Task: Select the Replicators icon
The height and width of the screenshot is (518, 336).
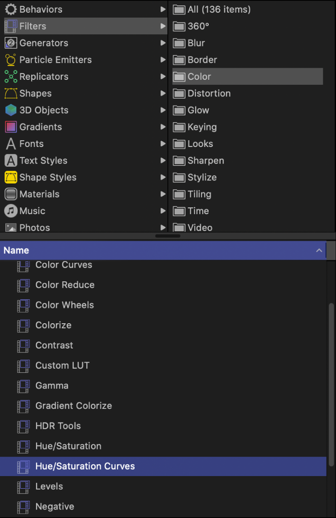Action: [x=11, y=77]
